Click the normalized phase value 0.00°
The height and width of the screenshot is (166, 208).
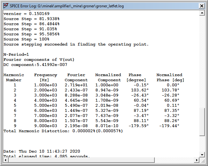tap(173, 85)
